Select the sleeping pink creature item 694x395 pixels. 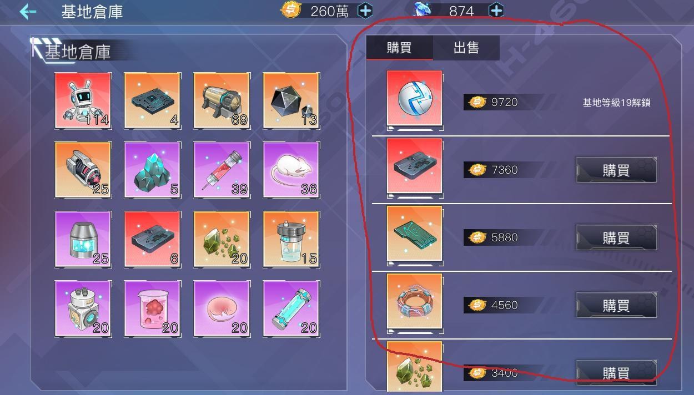tap(222, 308)
